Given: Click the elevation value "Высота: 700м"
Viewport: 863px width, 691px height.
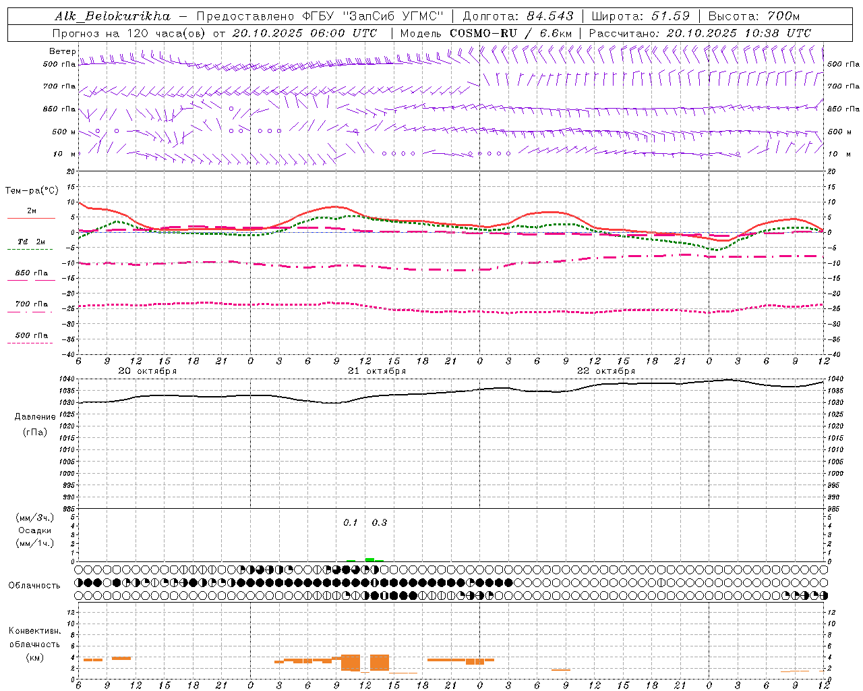Looking at the screenshot, I should (754, 16).
